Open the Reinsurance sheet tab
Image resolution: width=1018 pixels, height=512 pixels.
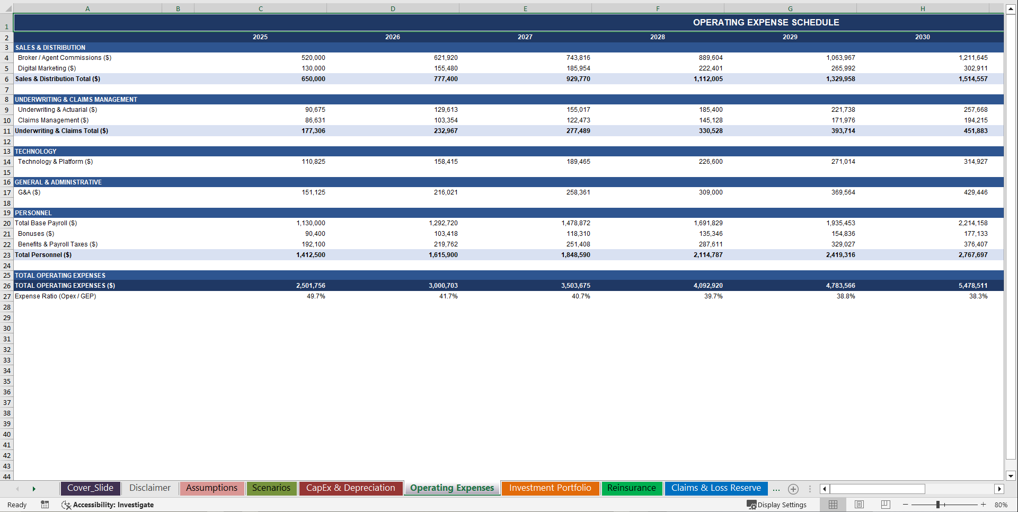tap(632, 488)
